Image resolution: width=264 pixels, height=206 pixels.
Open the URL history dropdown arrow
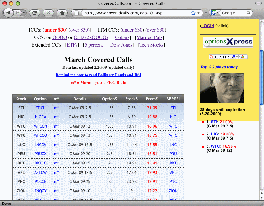click(198, 13)
